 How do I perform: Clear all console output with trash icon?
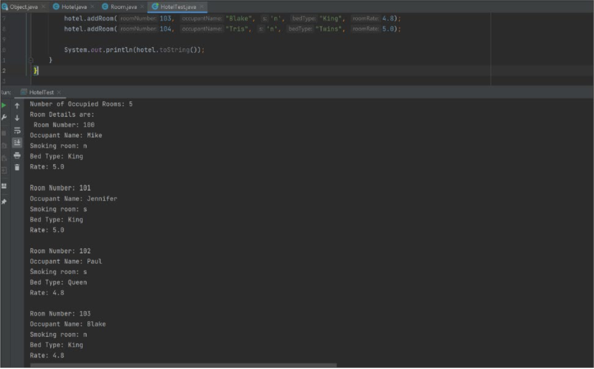(17, 167)
